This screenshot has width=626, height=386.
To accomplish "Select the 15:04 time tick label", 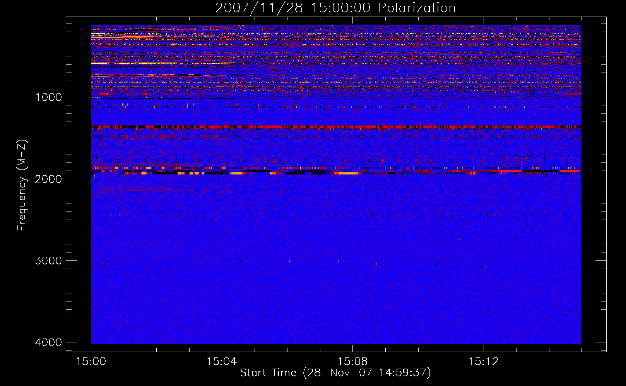I will [221, 362].
